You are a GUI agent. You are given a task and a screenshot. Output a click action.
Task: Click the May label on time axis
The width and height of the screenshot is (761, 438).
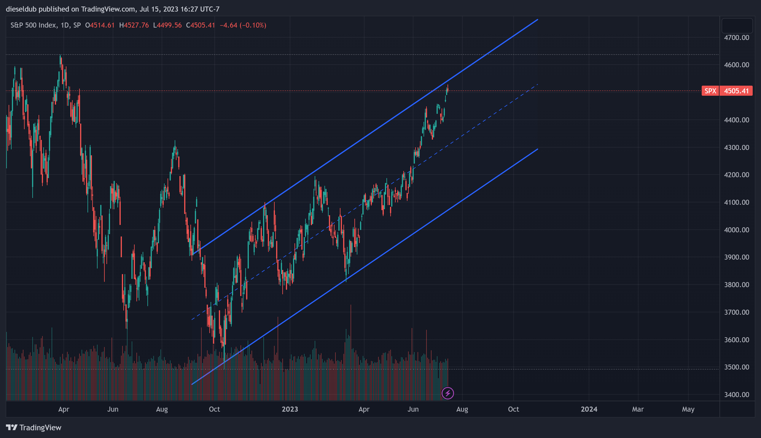[x=688, y=409]
